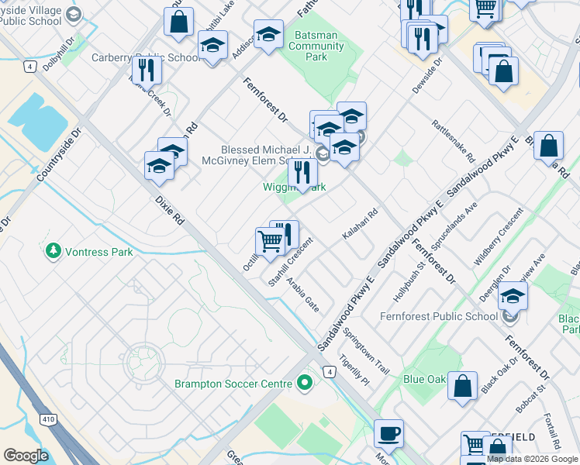Click the route 4 shield near Tigerlily Pl
Image resolution: width=580 pixels, height=465 pixels.
(330, 371)
